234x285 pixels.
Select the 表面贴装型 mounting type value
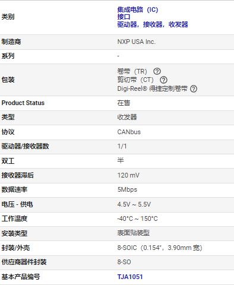click(134, 233)
